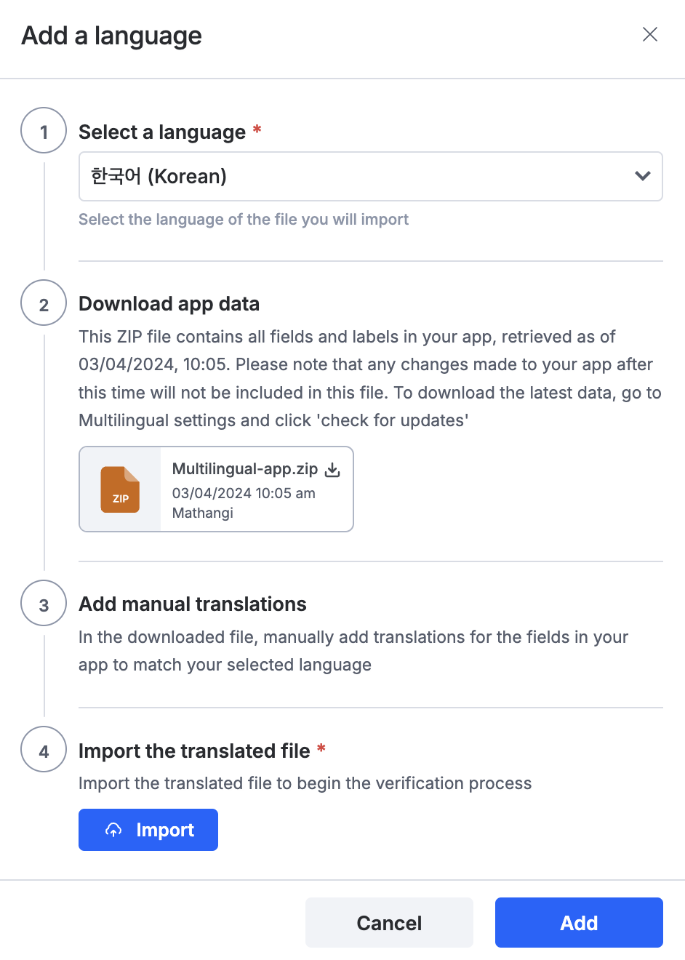This screenshot has width=685, height=960.
Task: Click the Import the translated file heading
Action: (194, 751)
